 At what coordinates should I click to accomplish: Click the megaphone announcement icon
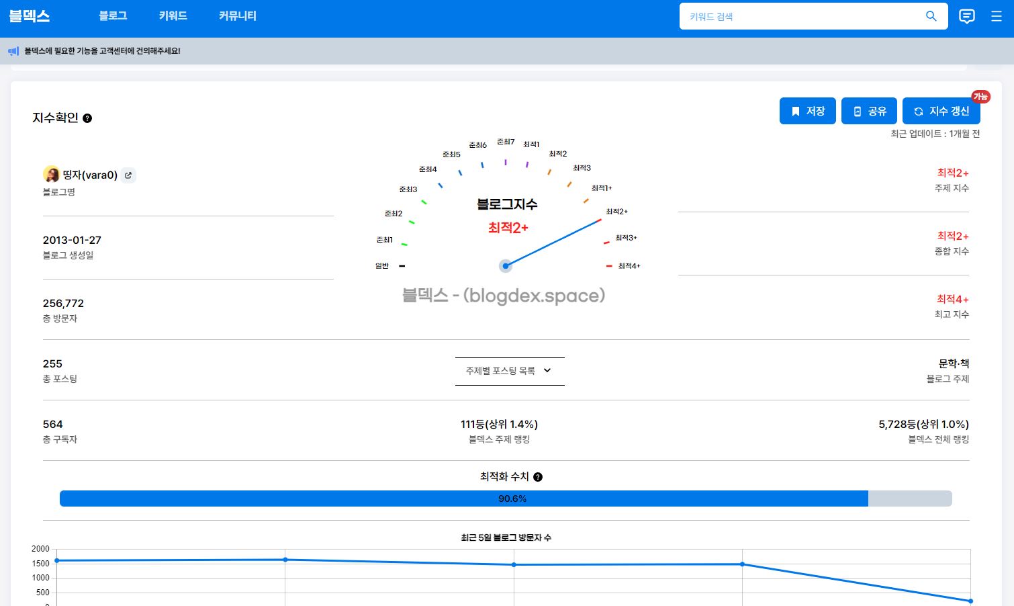13,51
